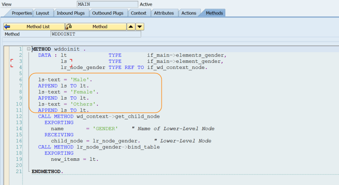
Task: Click the View name field MAIN
Action: click(107, 4)
